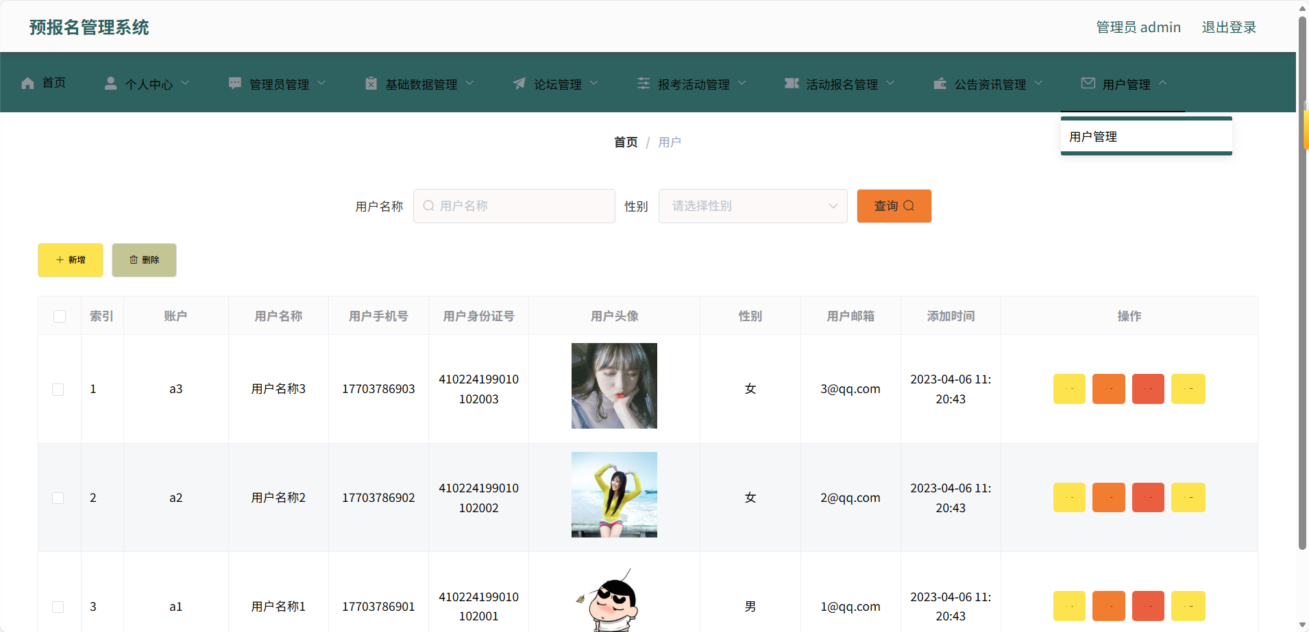Viewport: 1309px width, 632px height.
Task: Click the 新增 add button
Action: point(71,260)
